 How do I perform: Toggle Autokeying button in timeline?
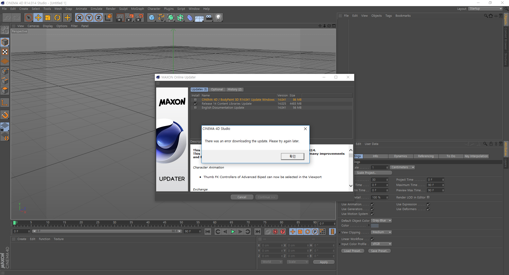[x=275, y=232]
